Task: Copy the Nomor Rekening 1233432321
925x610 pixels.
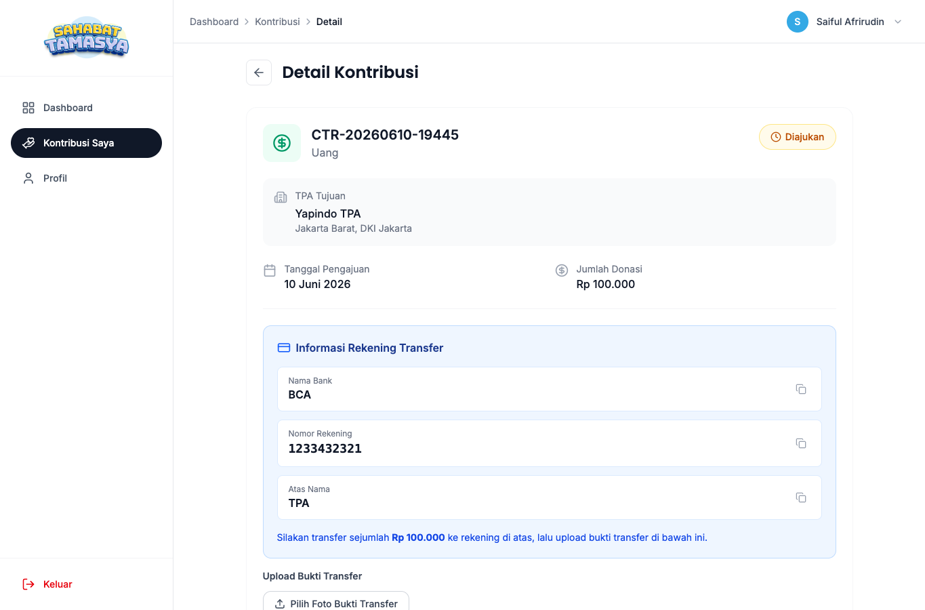Action: [801, 443]
